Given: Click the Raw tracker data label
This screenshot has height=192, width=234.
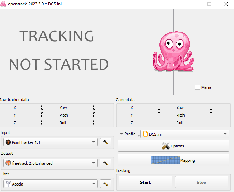Looking at the screenshot, I should 14,100.
